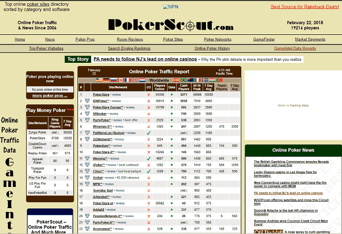The width and height of the screenshot is (342, 234).
Task: Click the trophy icon beside Aconcagua
Action: point(87,229)
